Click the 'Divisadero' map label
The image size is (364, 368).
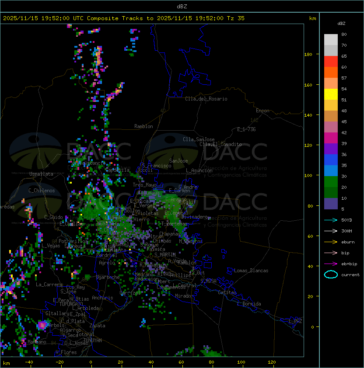[195, 217]
